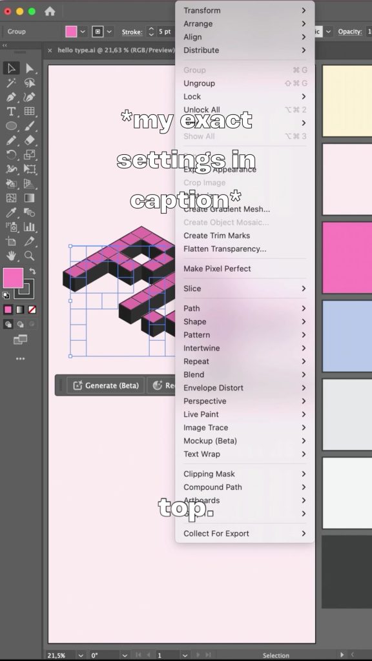Select the Artboard tool
This screenshot has height=661, width=372.
(12, 241)
